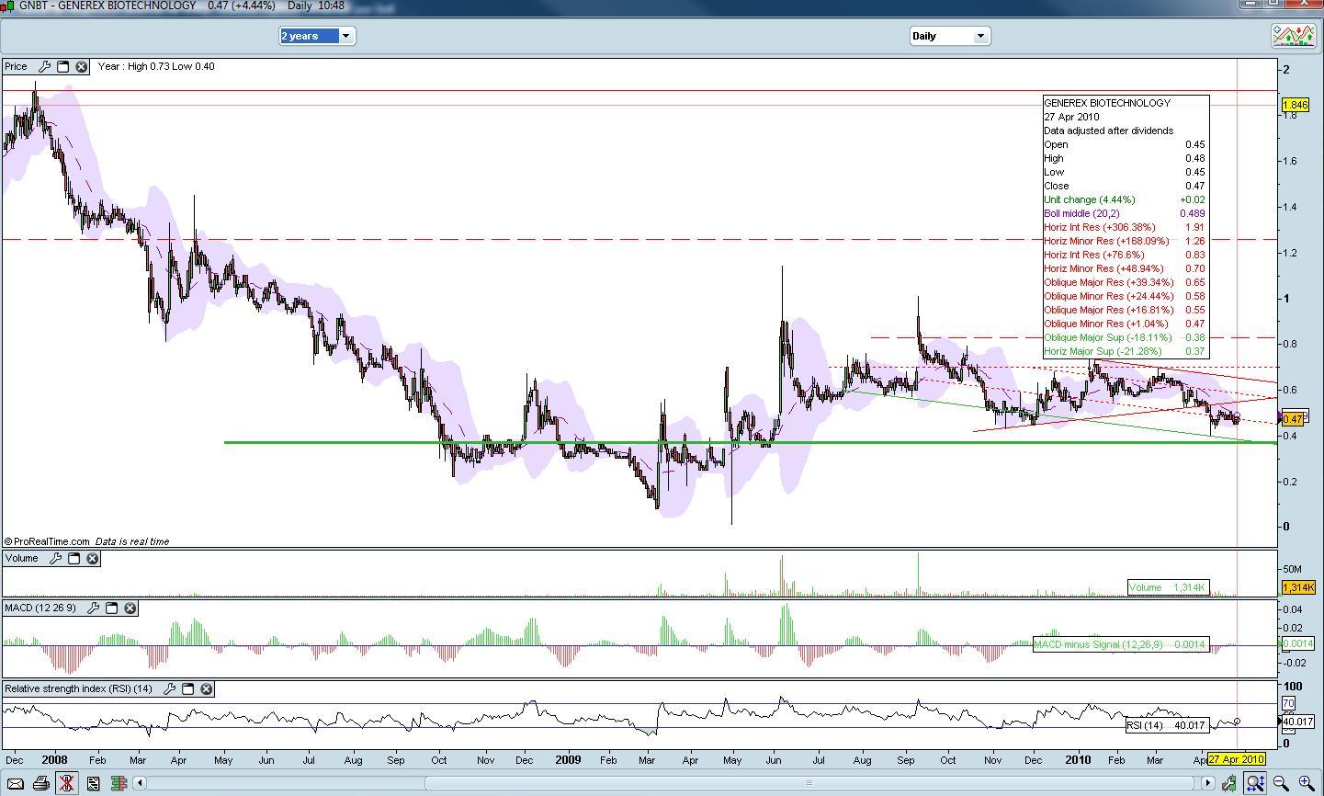
Task: Open MACD indicator wrench settings
Action: [94, 608]
